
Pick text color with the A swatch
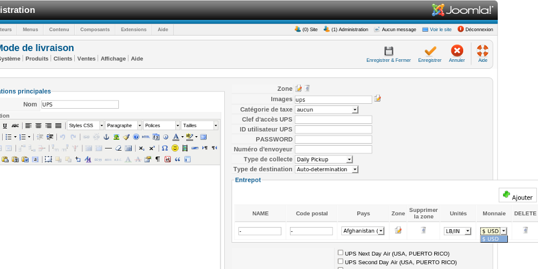point(176,137)
